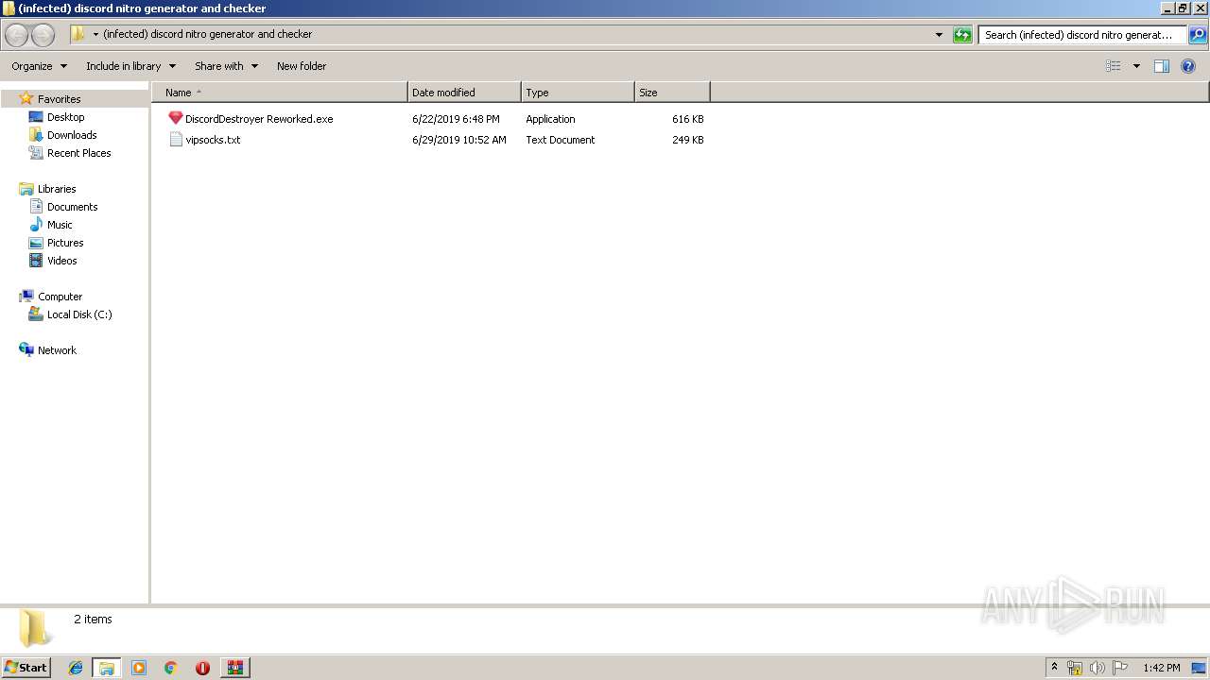Expand the address bar history dropdown
This screenshot has height=680, width=1210.
939,35
